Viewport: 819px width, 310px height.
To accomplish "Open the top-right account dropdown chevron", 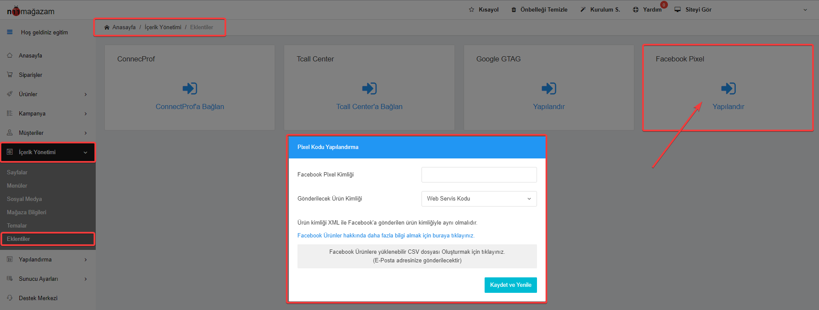I will click(x=805, y=10).
